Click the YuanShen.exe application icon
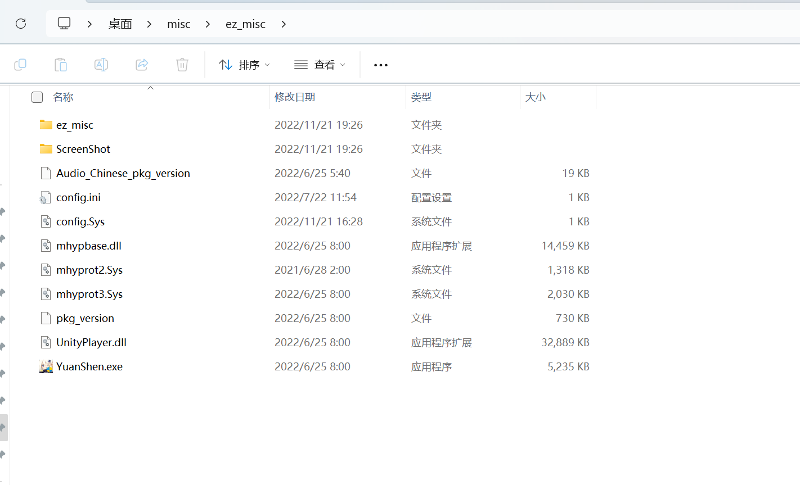The image size is (800, 485). [46, 366]
